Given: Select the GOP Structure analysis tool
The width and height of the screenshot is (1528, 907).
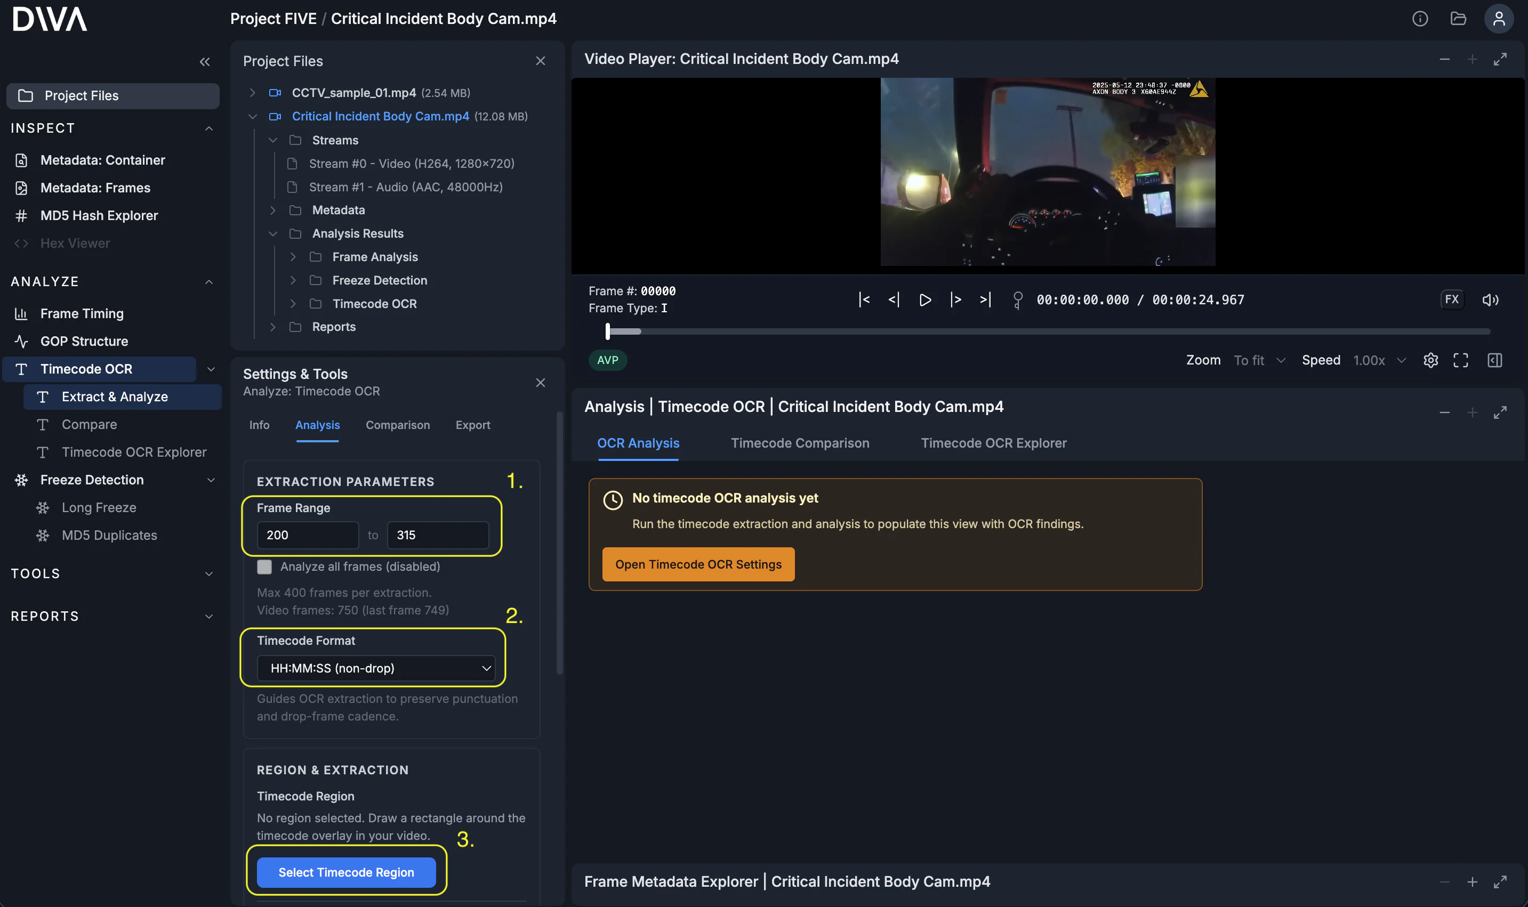Looking at the screenshot, I should (x=84, y=341).
